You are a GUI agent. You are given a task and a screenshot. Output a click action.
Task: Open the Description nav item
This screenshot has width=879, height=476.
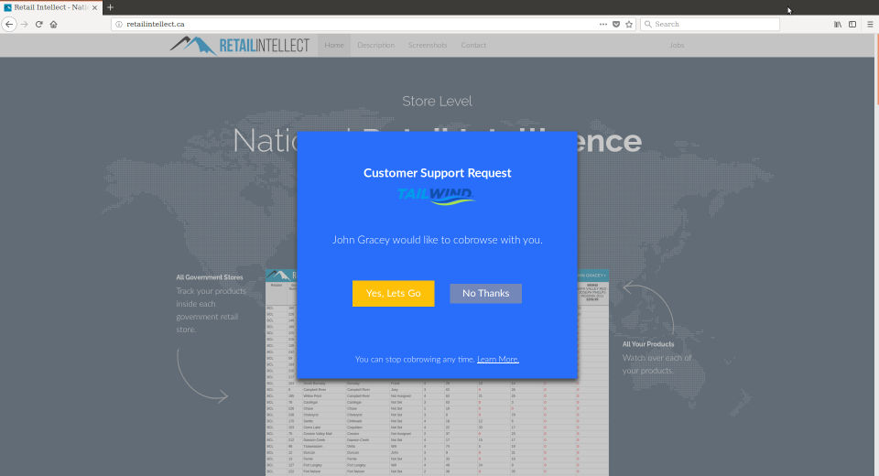tap(376, 46)
